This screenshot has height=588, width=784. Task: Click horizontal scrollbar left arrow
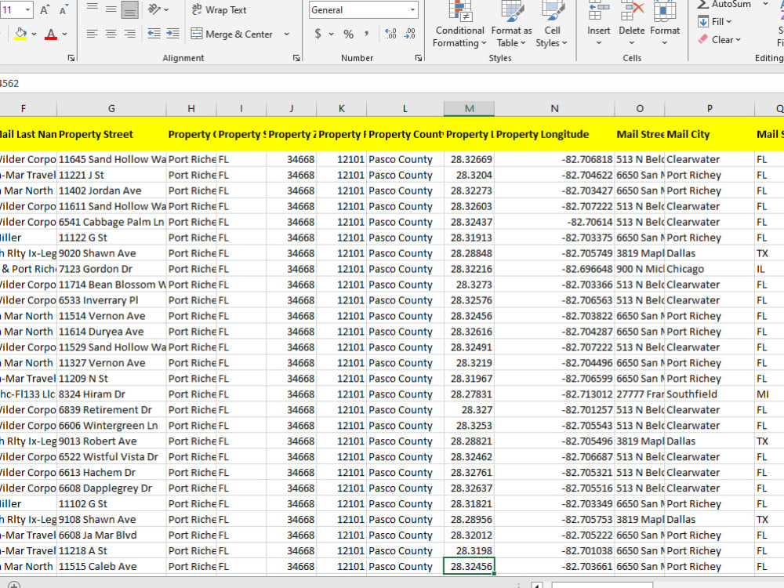(537, 585)
